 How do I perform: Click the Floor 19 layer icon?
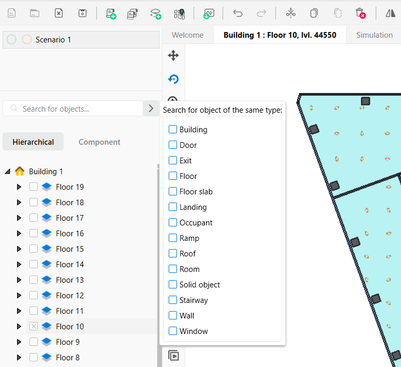point(47,187)
